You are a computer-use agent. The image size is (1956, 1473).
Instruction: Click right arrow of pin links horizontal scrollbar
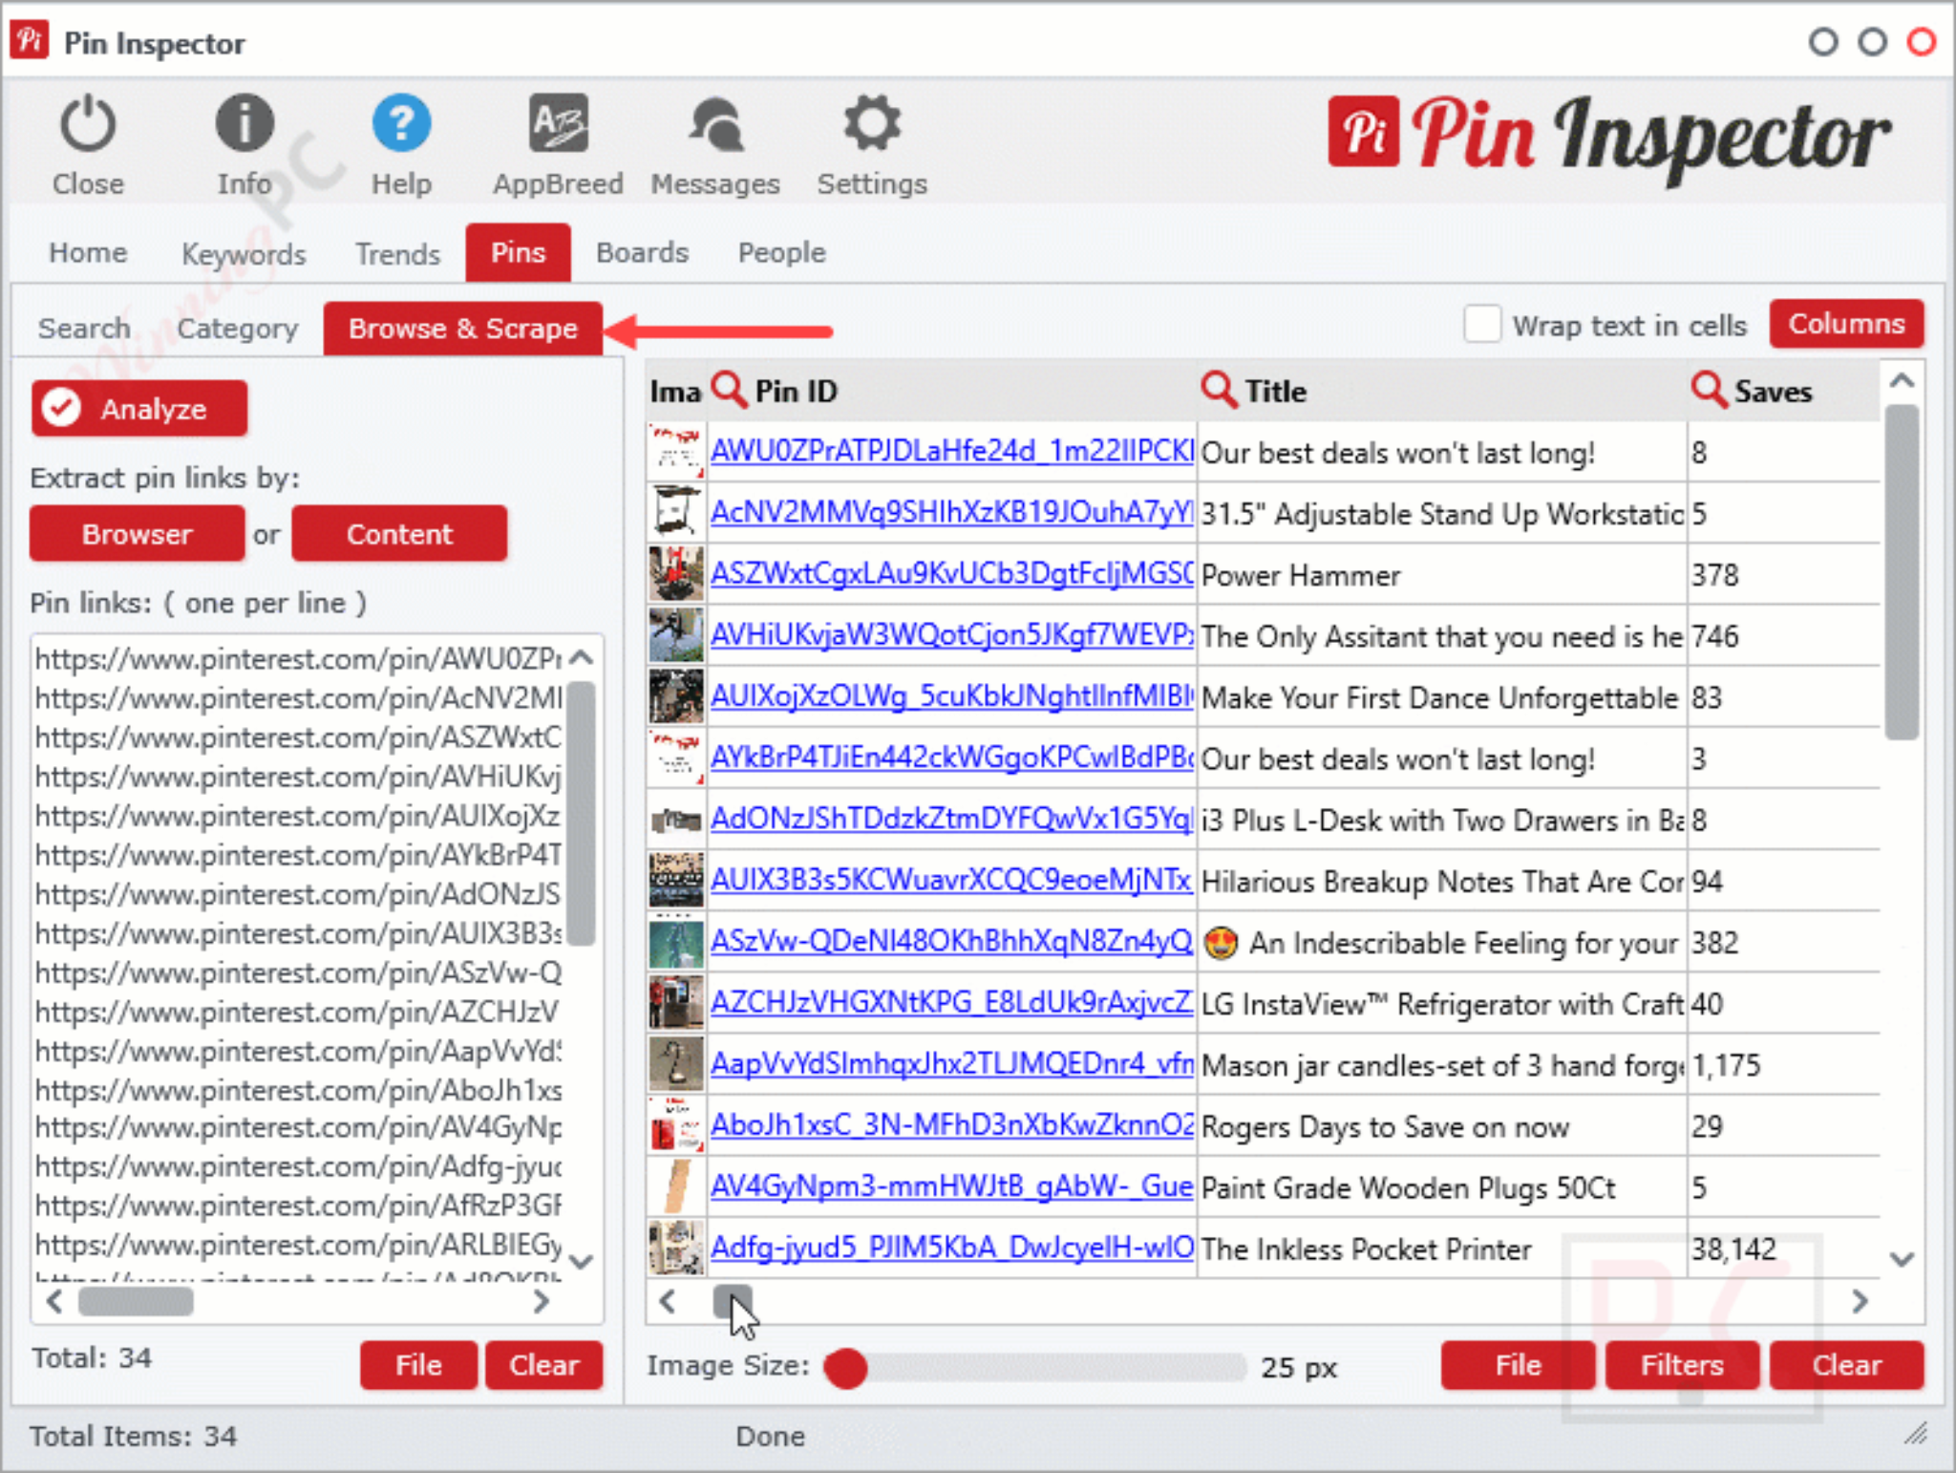542,1301
